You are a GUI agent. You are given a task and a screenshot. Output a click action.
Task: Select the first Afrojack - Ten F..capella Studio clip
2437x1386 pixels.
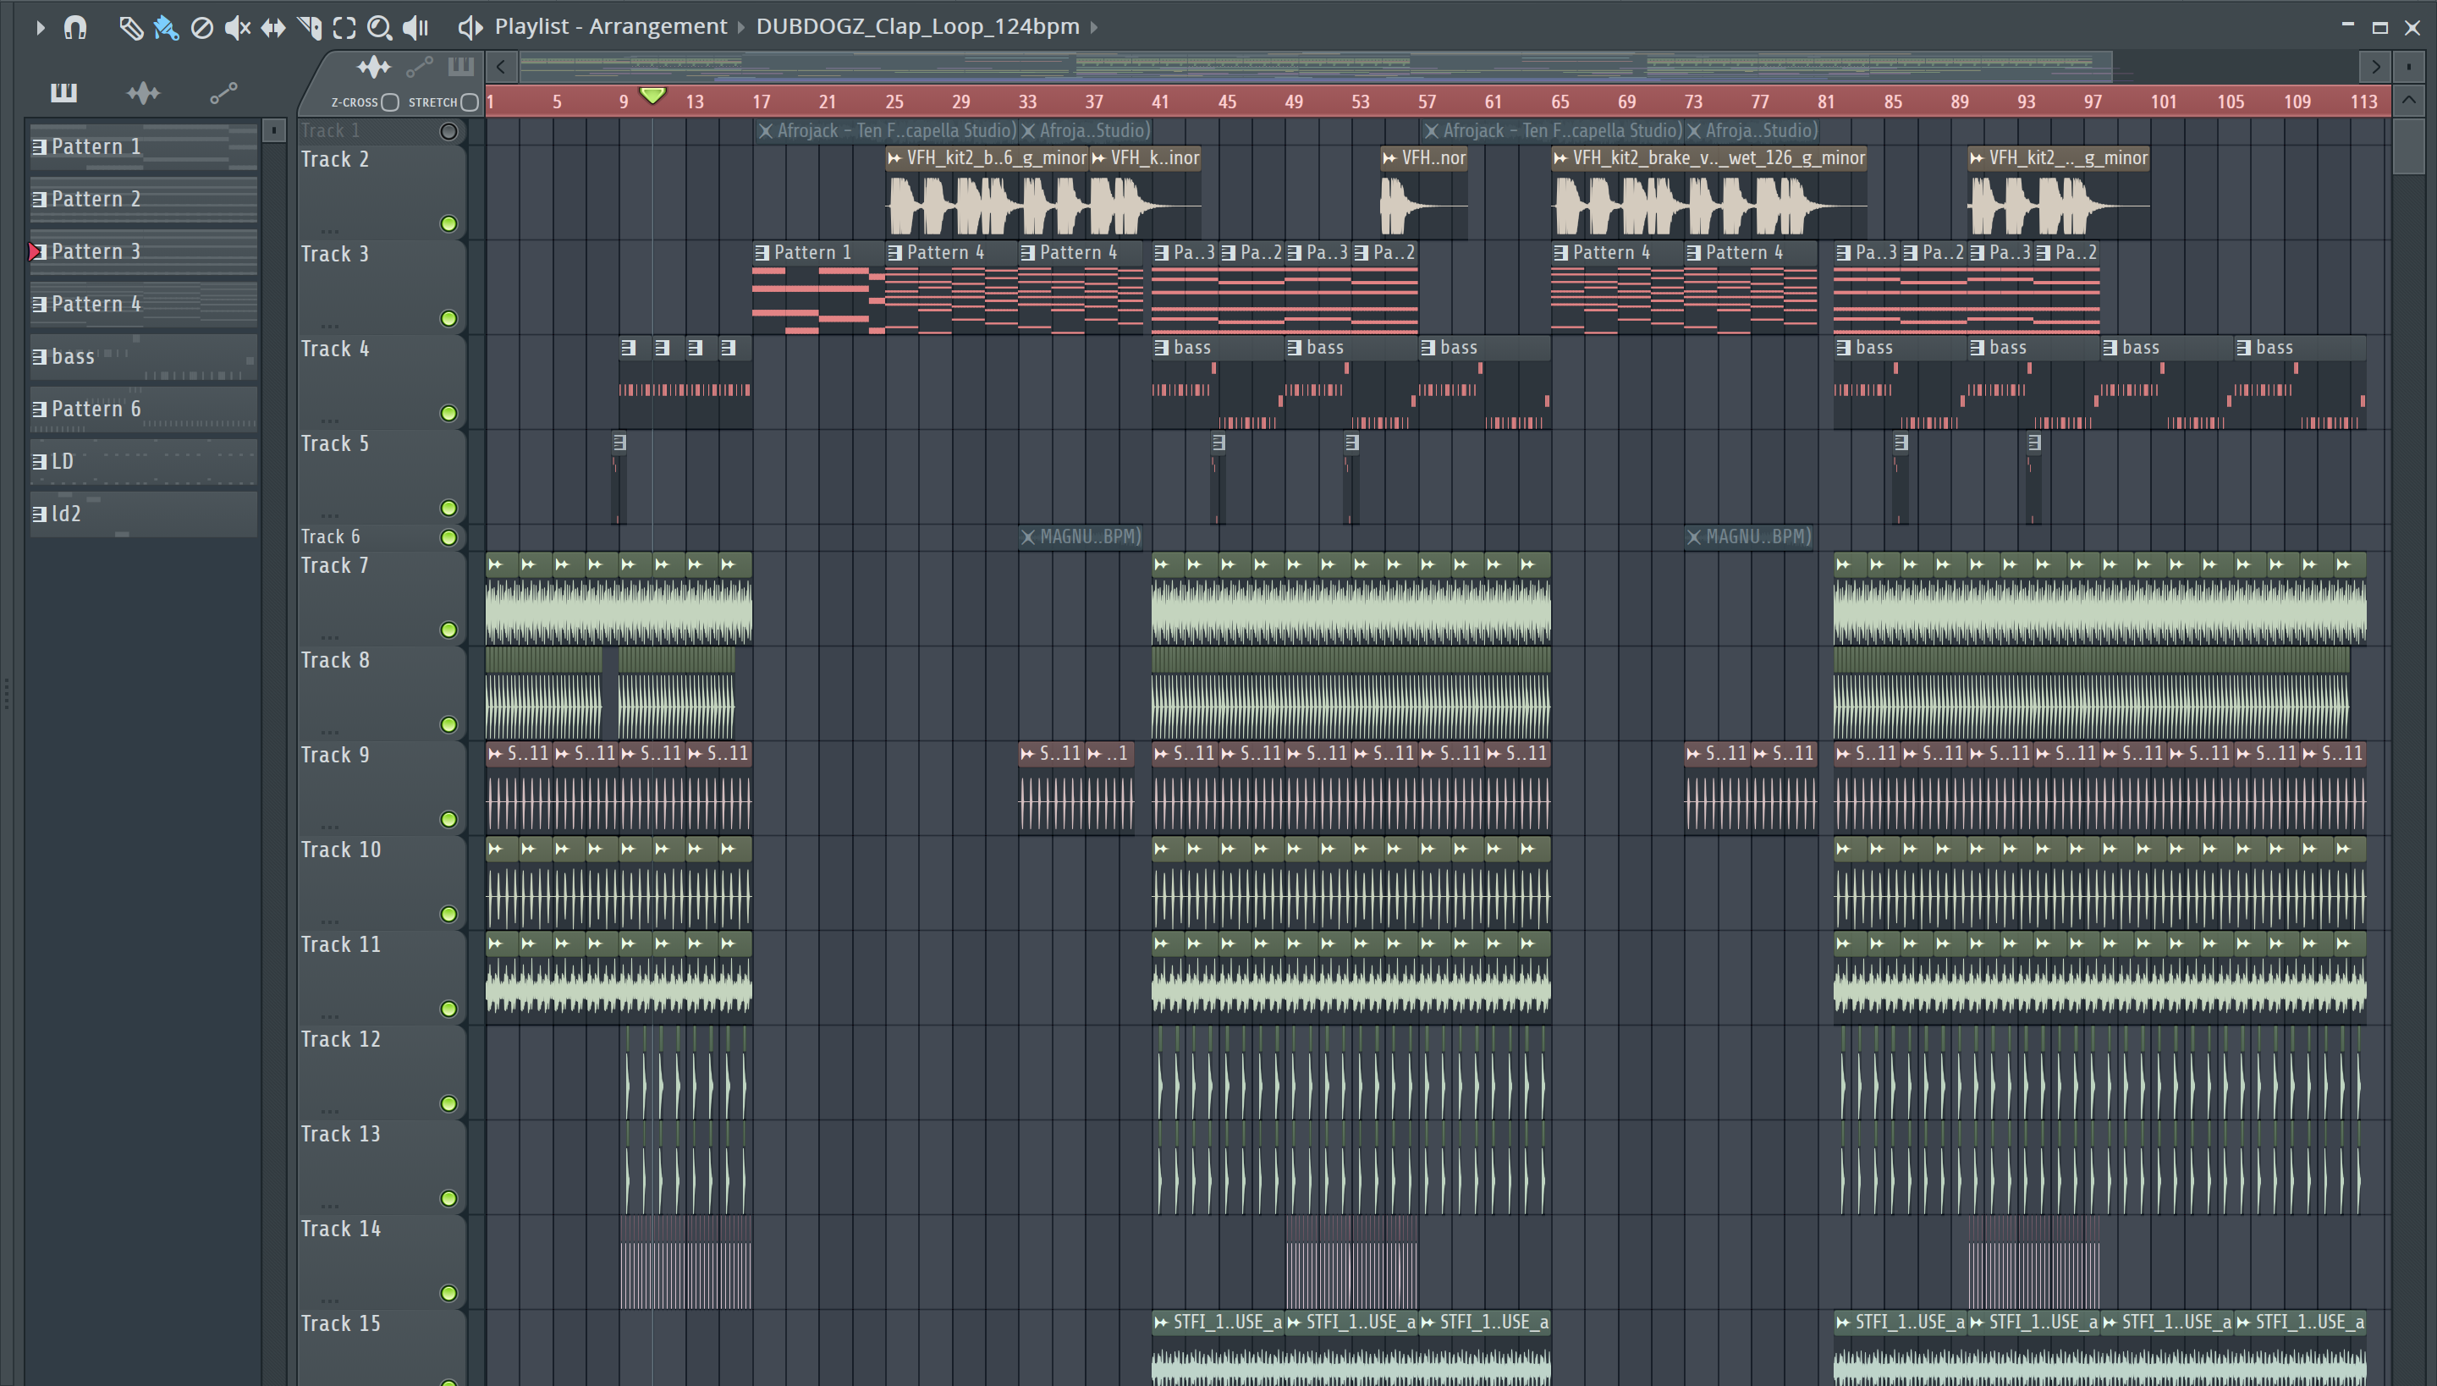click(x=886, y=130)
